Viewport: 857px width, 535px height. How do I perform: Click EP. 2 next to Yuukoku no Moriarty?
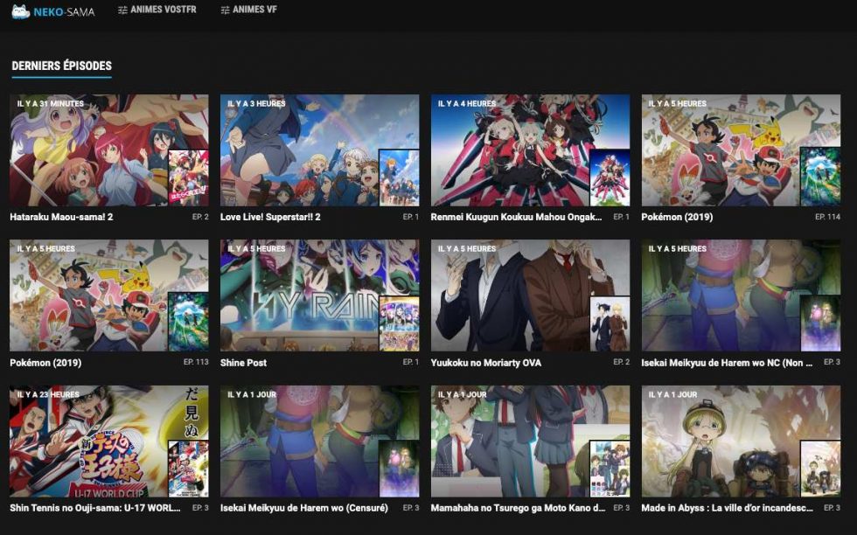tap(622, 362)
